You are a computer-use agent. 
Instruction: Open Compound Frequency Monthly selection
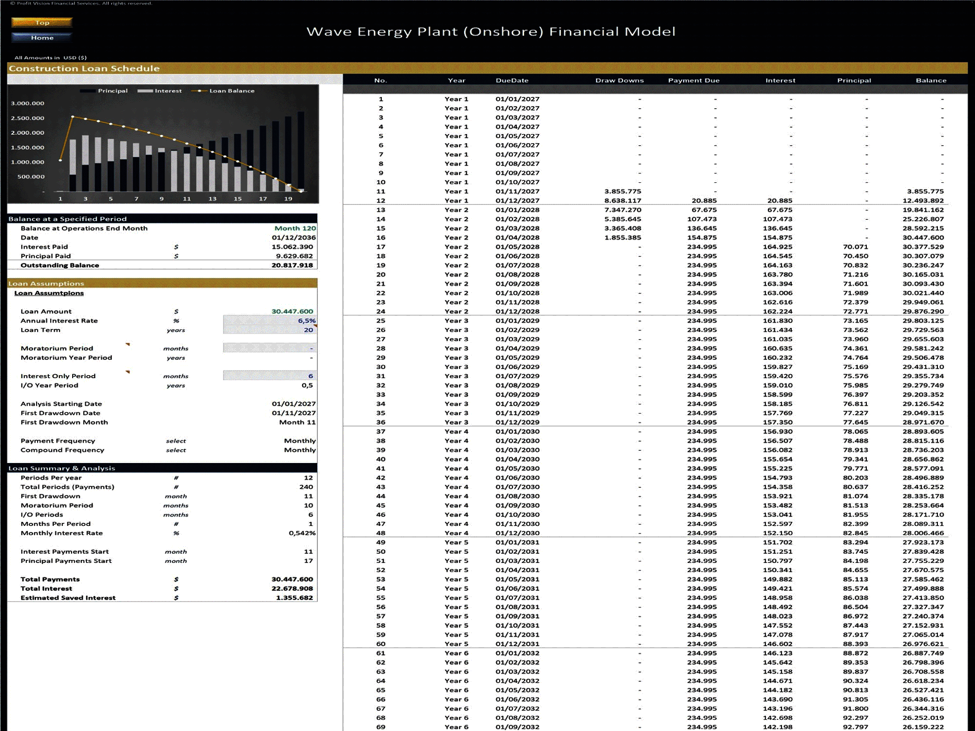[300, 450]
